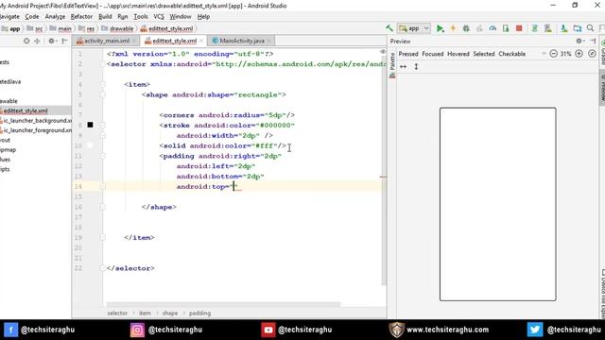Open the Analyze menu
Viewport: 605px width, 340px height.
click(55, 17)
